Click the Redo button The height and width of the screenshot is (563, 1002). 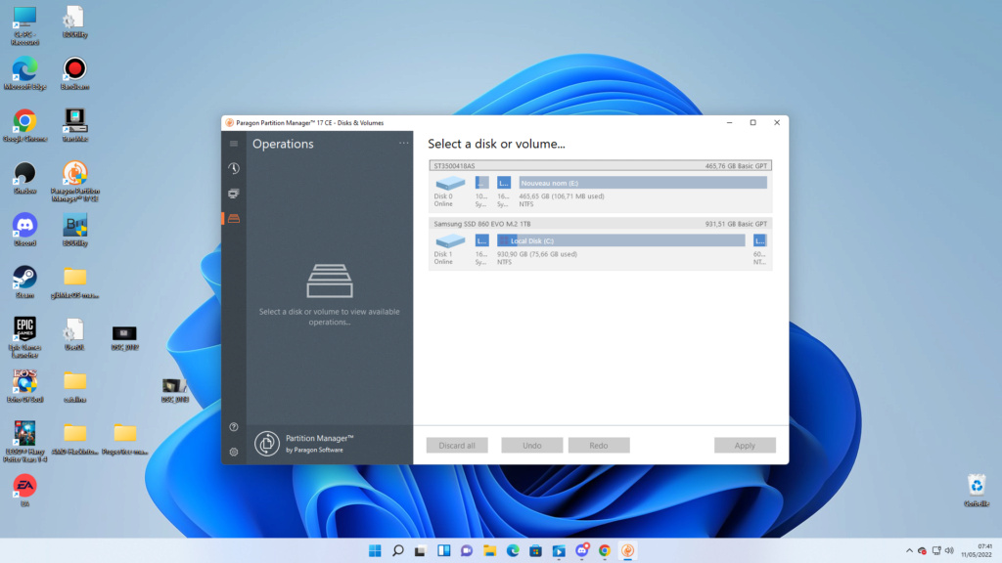pyautogui.click(x=599, y=446)
